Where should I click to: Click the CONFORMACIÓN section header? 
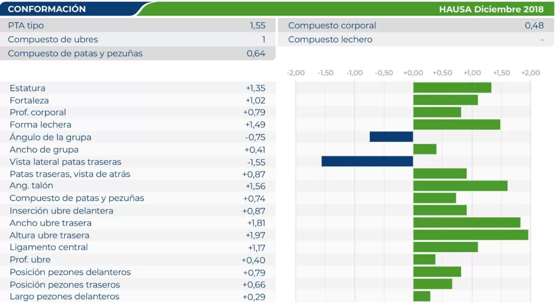(47, 9)
